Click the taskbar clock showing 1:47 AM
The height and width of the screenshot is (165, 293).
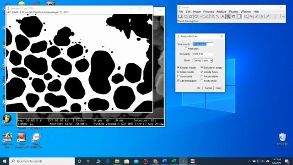coord(277,161)
